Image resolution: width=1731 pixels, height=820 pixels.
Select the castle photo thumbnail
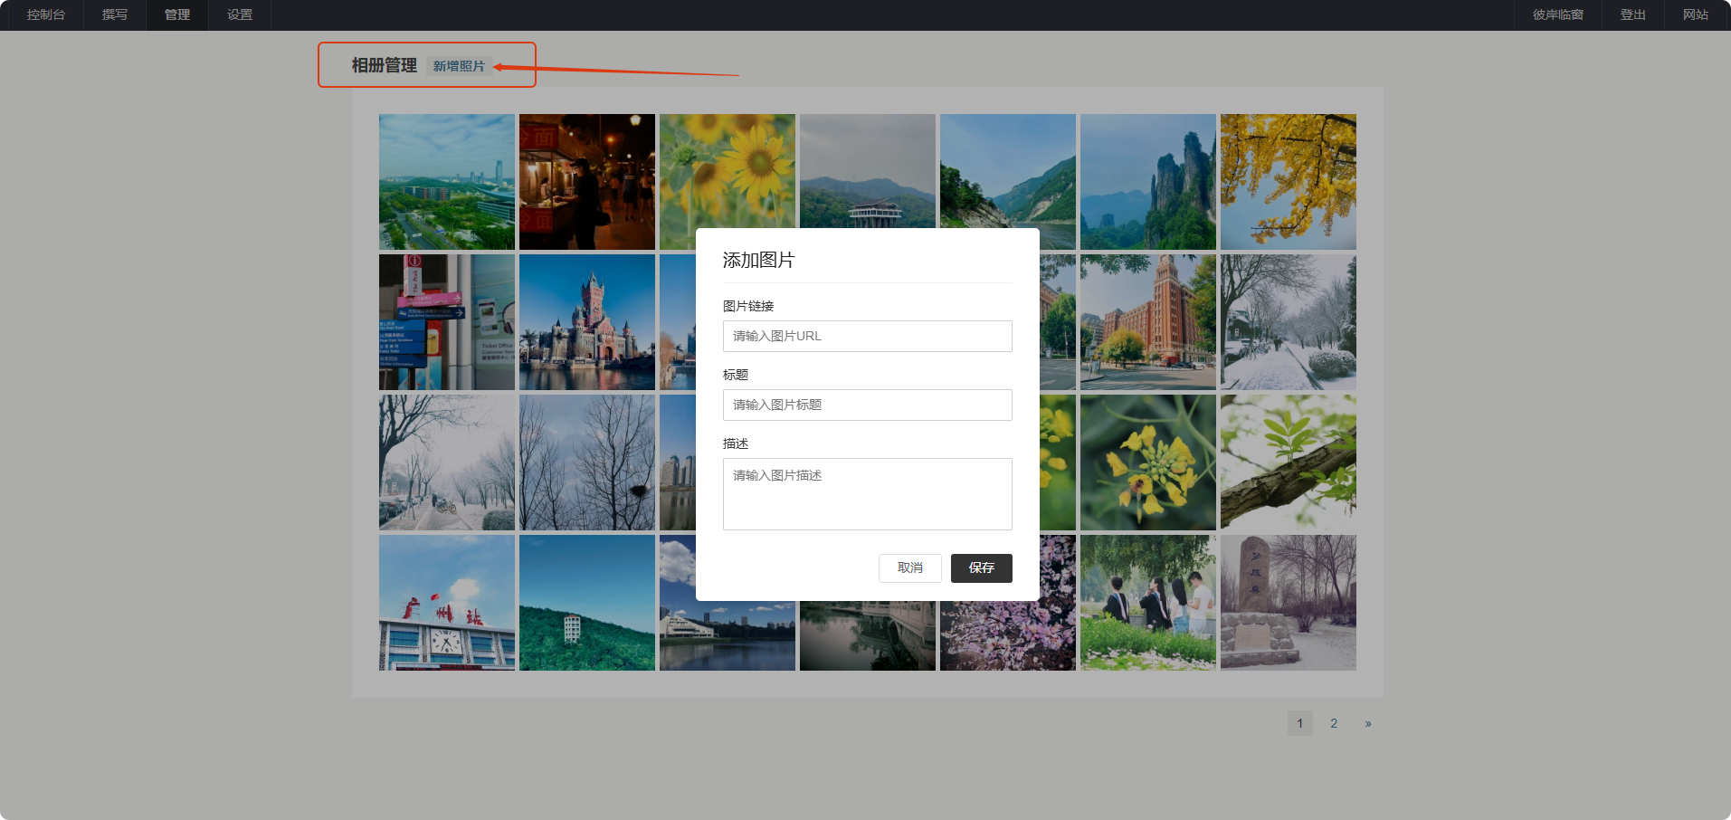pyautogui.click(x=586, y=321)
